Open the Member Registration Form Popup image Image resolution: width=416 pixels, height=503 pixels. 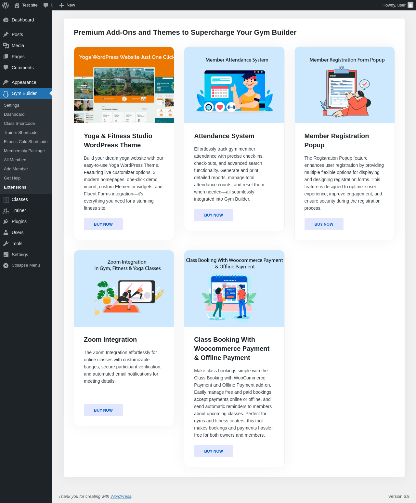click(344, 85)
